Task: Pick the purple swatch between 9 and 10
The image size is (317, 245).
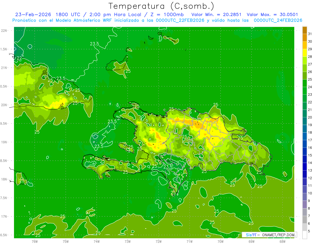Action: tap(305, 197)
